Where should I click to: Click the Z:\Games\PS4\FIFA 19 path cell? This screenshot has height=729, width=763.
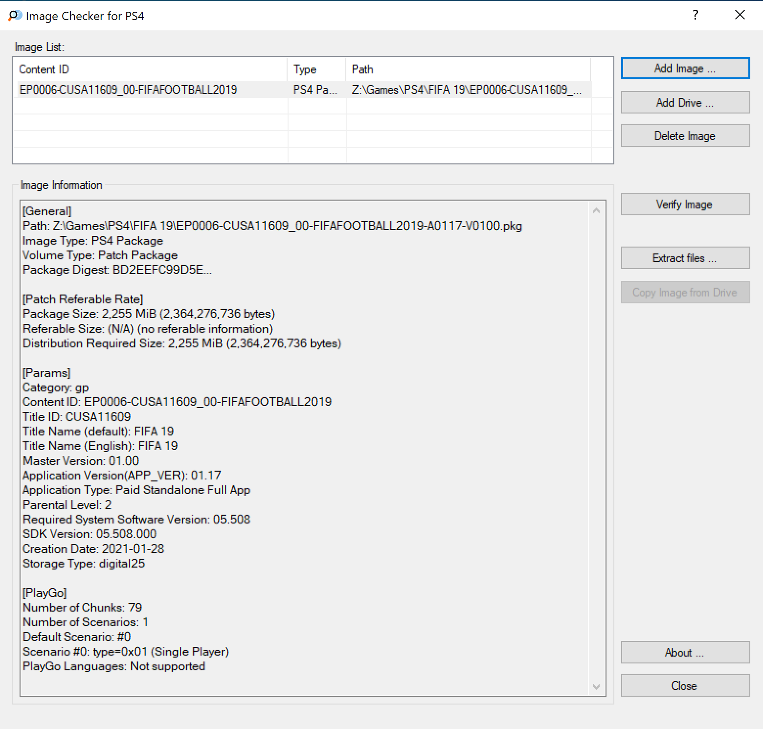tap(467, 90)
